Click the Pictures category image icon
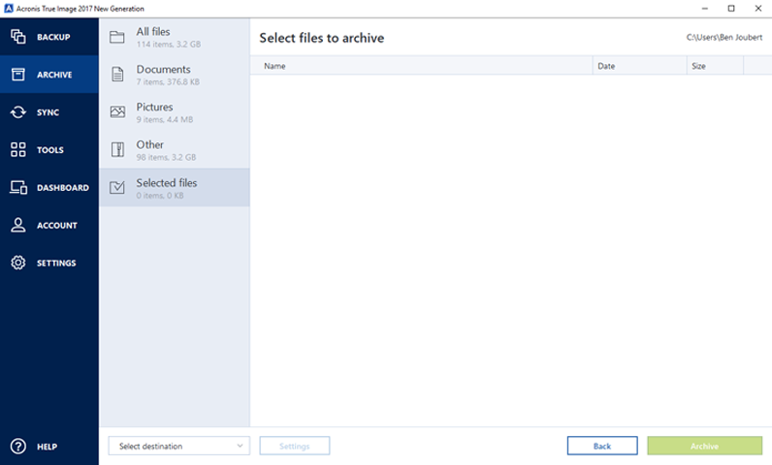772x465 pixels. point(117,112)
